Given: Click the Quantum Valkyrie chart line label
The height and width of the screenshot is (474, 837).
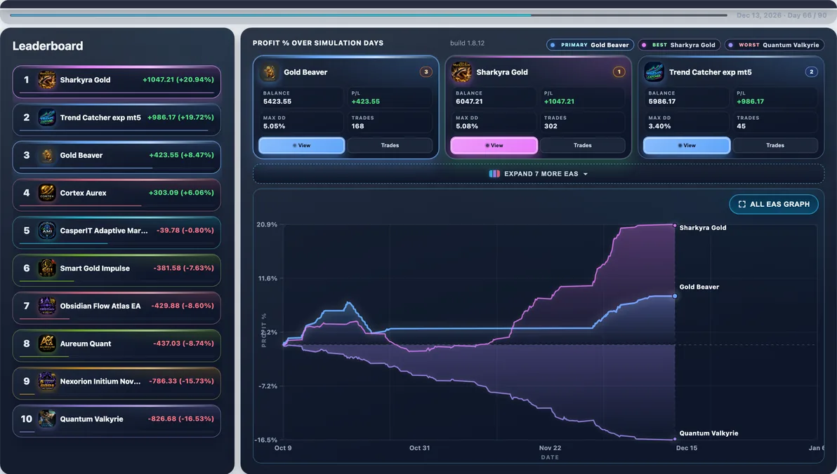Looking at the screenshot, I should coord(709,433).
